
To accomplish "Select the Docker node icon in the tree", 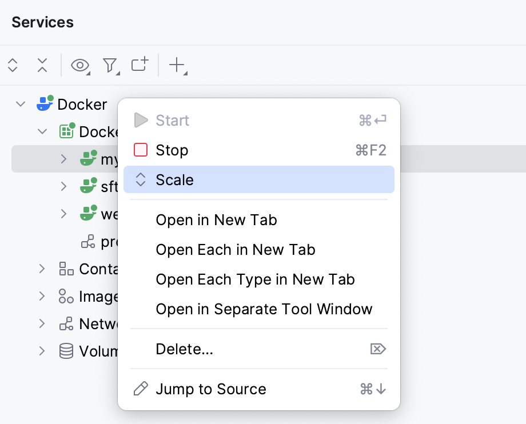I will click(45, 104).
